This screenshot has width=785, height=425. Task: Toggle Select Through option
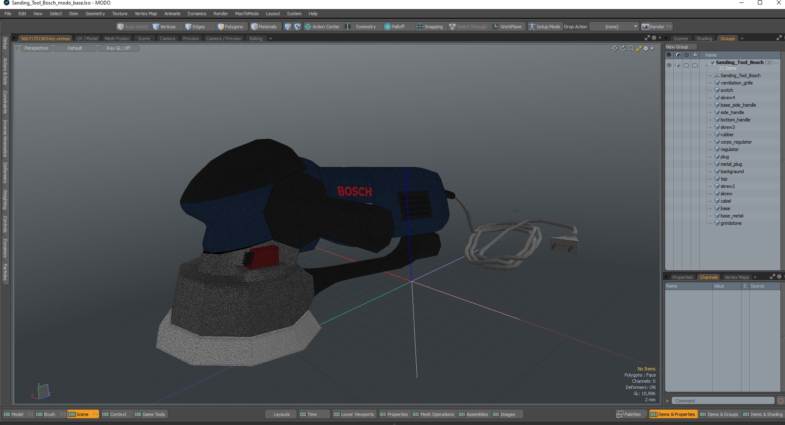468,27
